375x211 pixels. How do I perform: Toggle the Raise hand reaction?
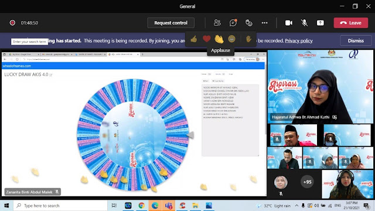click(x=248, y=39)
